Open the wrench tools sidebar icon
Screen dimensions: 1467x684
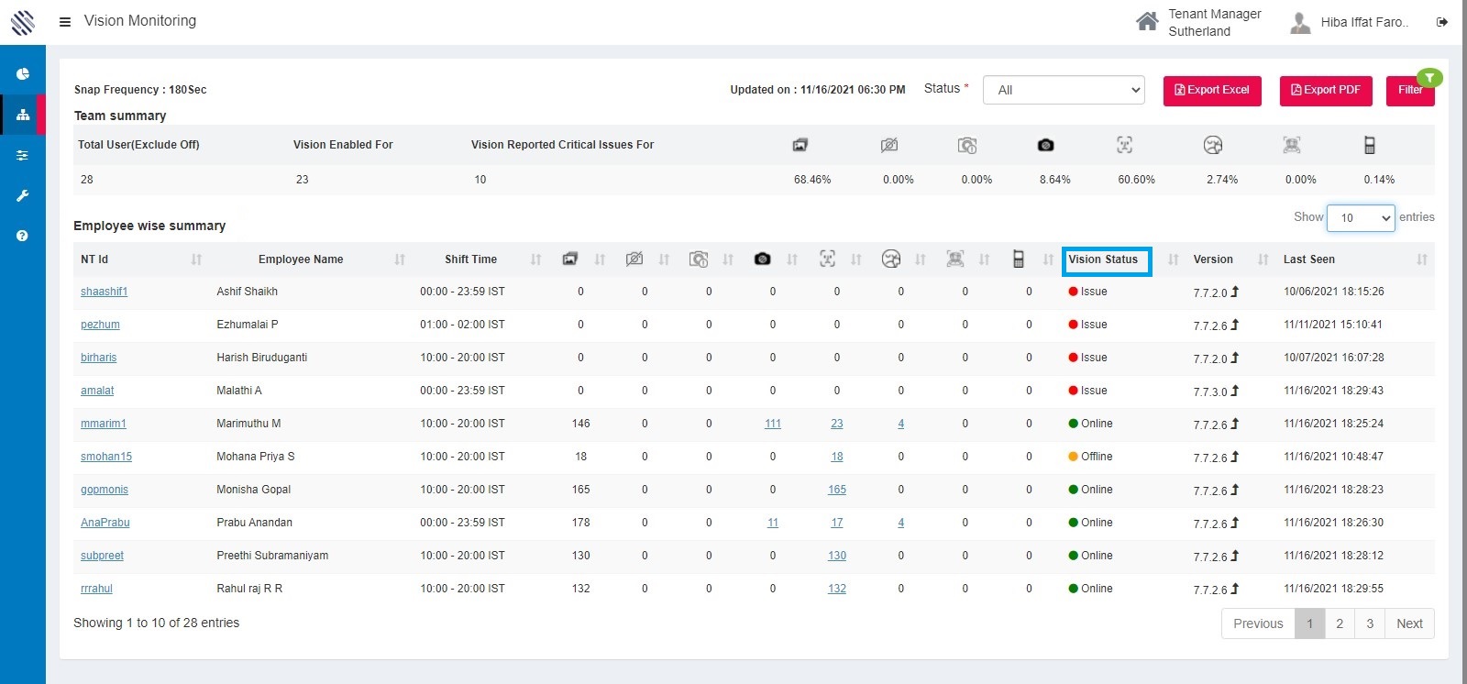[23, 195]
